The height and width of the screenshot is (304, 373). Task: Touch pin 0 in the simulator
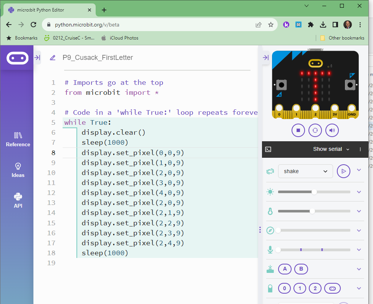coord(284,288)
